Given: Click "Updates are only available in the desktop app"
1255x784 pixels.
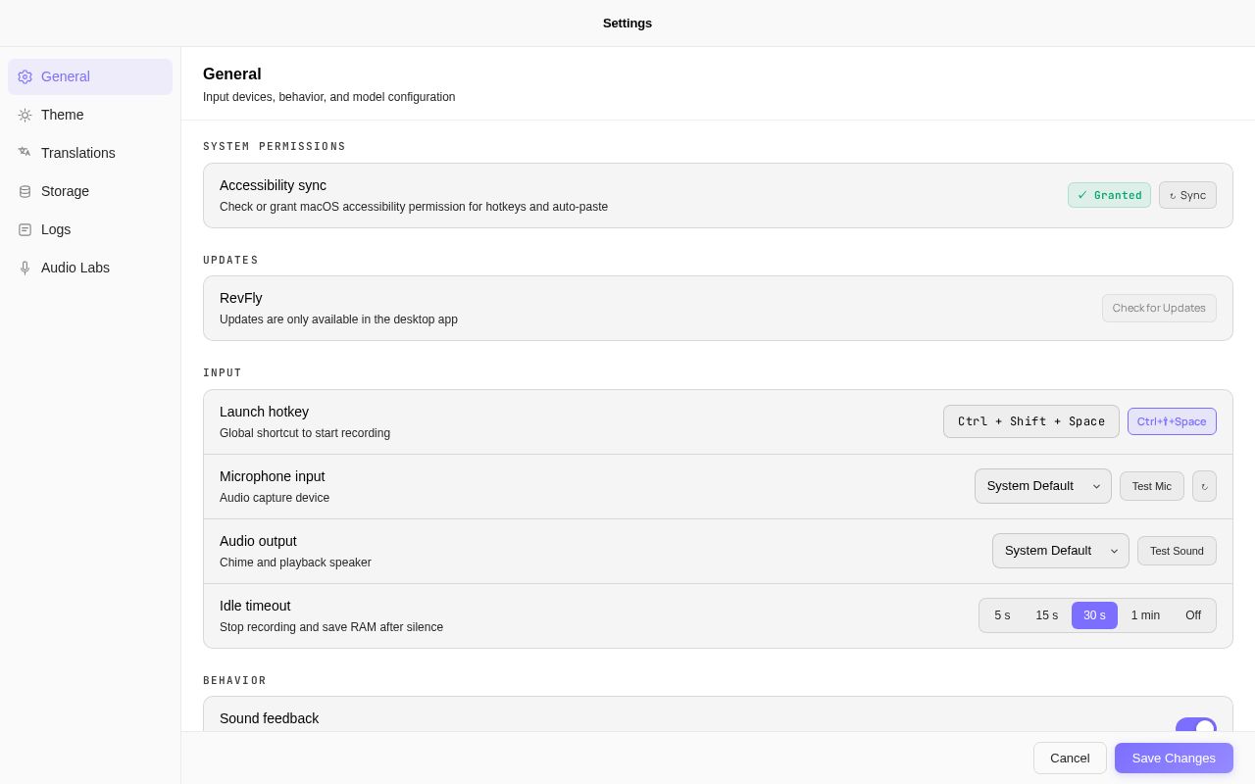Looking at the screenshot, I should 338,319.
